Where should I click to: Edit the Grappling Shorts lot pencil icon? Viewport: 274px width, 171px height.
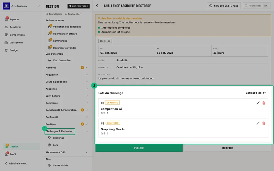click(x=258, y=123)
